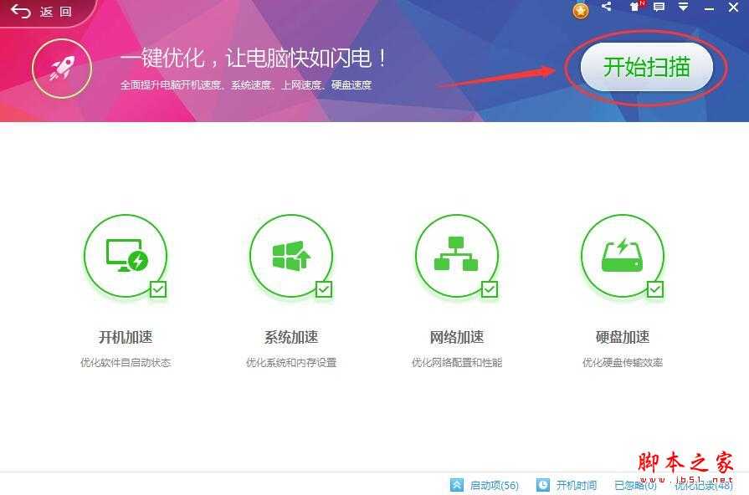Toggle the checkmark under 网络加速
Screen dimensions: 749x495
[x=487, y=288]
